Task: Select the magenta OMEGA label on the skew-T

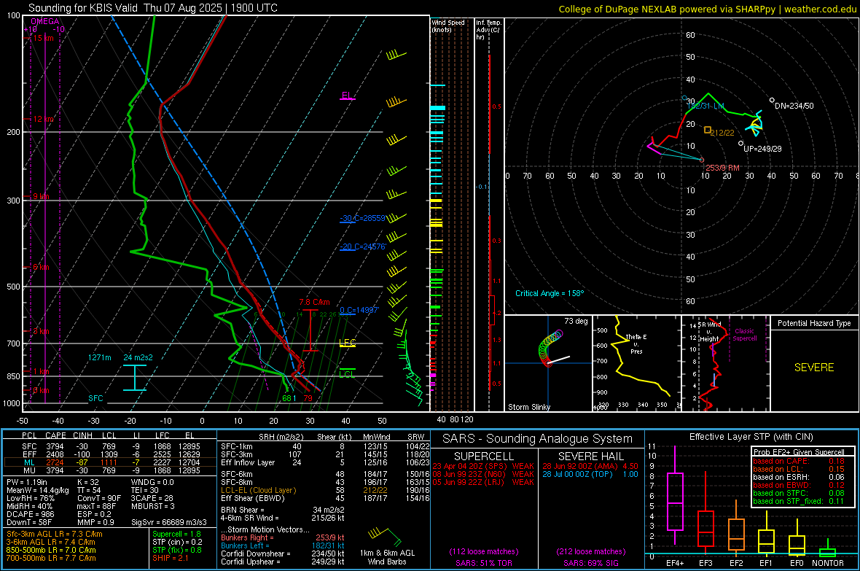Action: [x=45, y=21]
